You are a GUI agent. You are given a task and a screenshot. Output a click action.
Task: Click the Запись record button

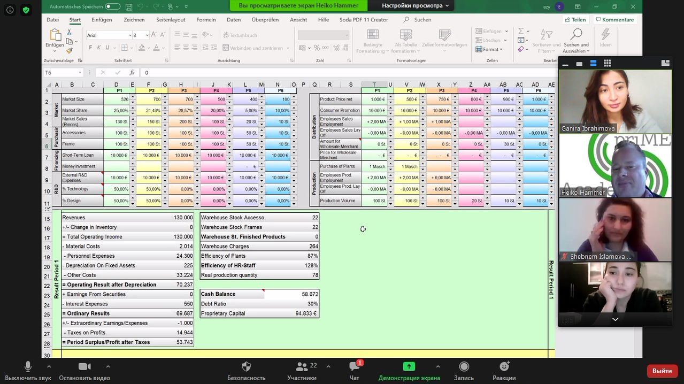(464, 371)
